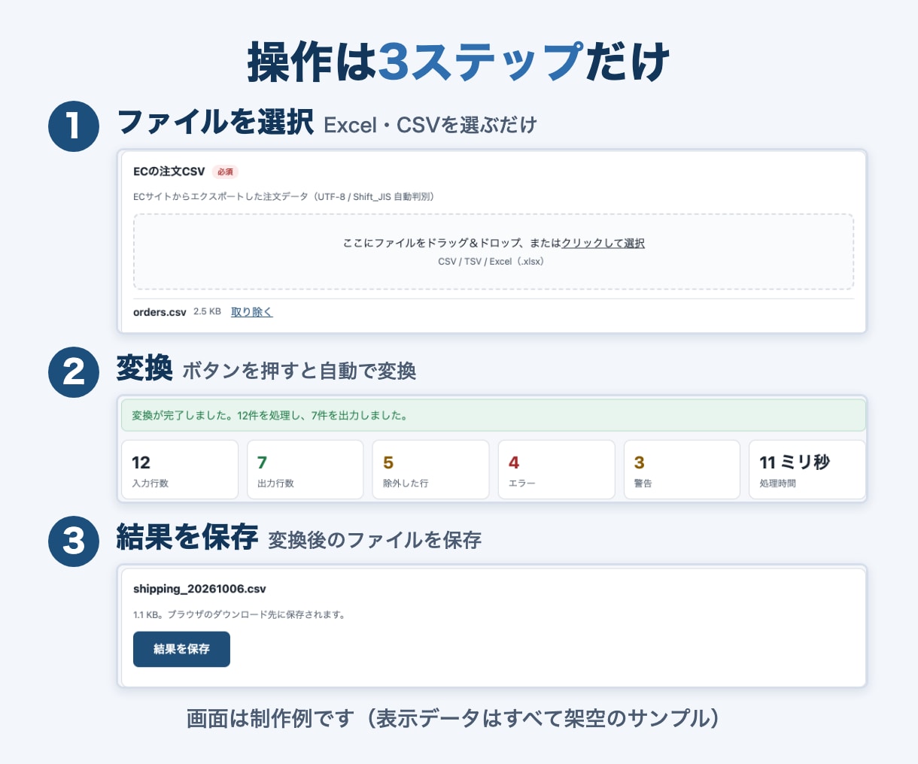Click the 必須 badge next to ECの注文CSV
918x764 pixels.
coord(225,171)
